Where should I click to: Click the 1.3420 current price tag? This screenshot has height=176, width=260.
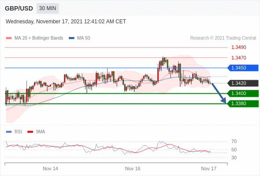coord(243,83)
